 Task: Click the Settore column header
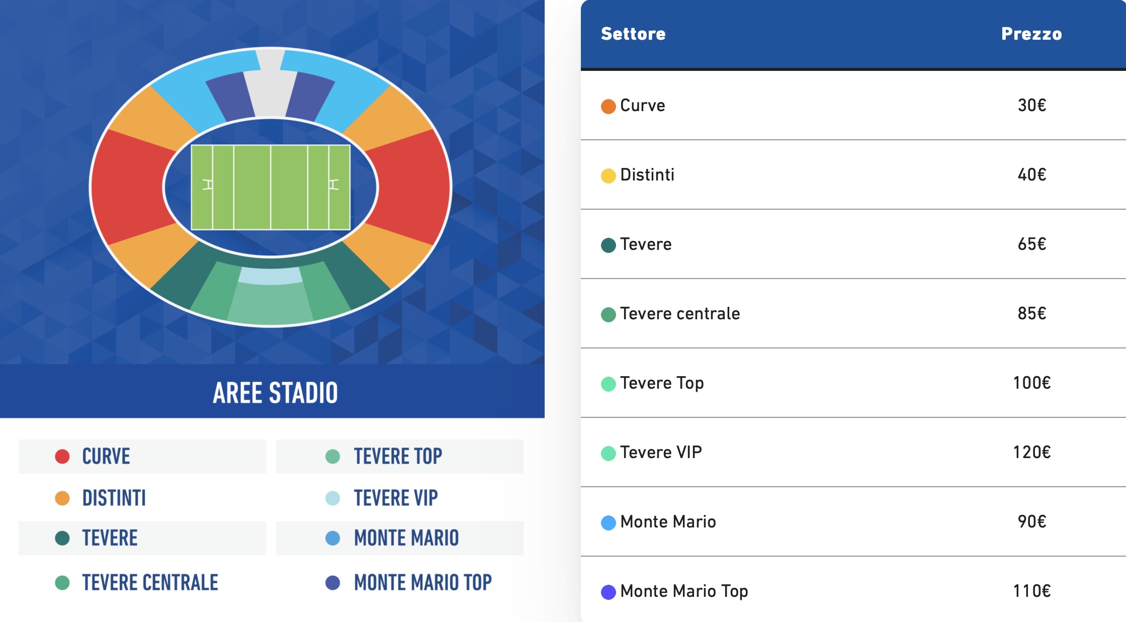pos(633,34)
